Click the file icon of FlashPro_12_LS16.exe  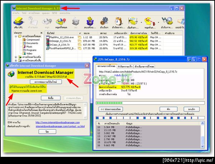pos(48,37)
